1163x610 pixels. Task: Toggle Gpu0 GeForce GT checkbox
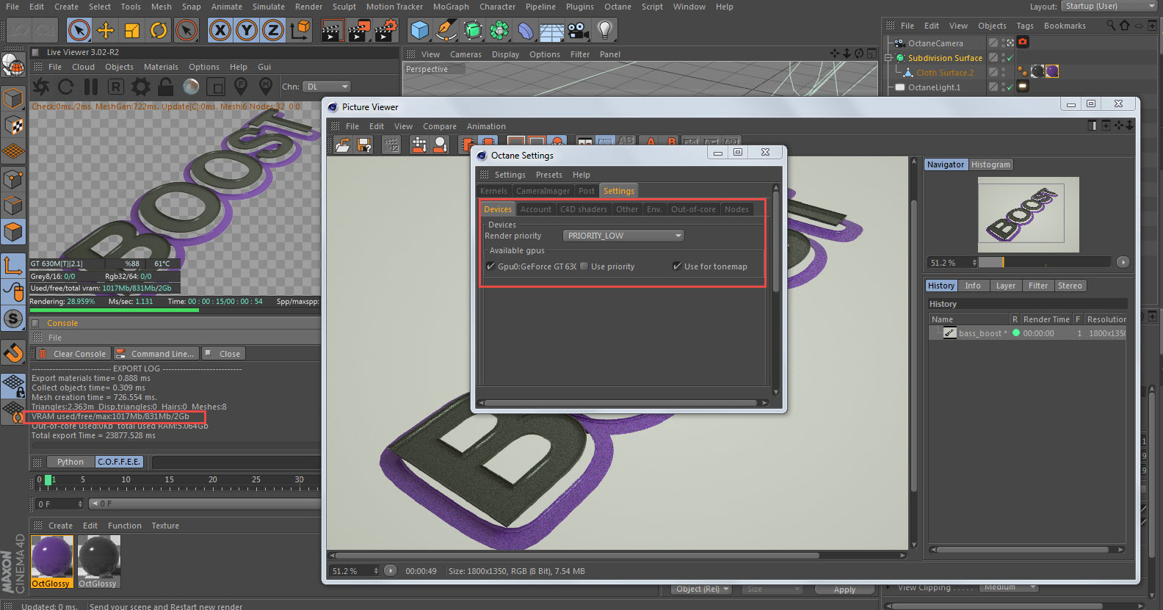(x=490, y=266)
